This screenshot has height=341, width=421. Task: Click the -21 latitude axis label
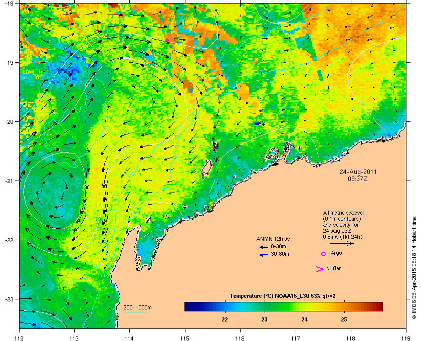9,181
